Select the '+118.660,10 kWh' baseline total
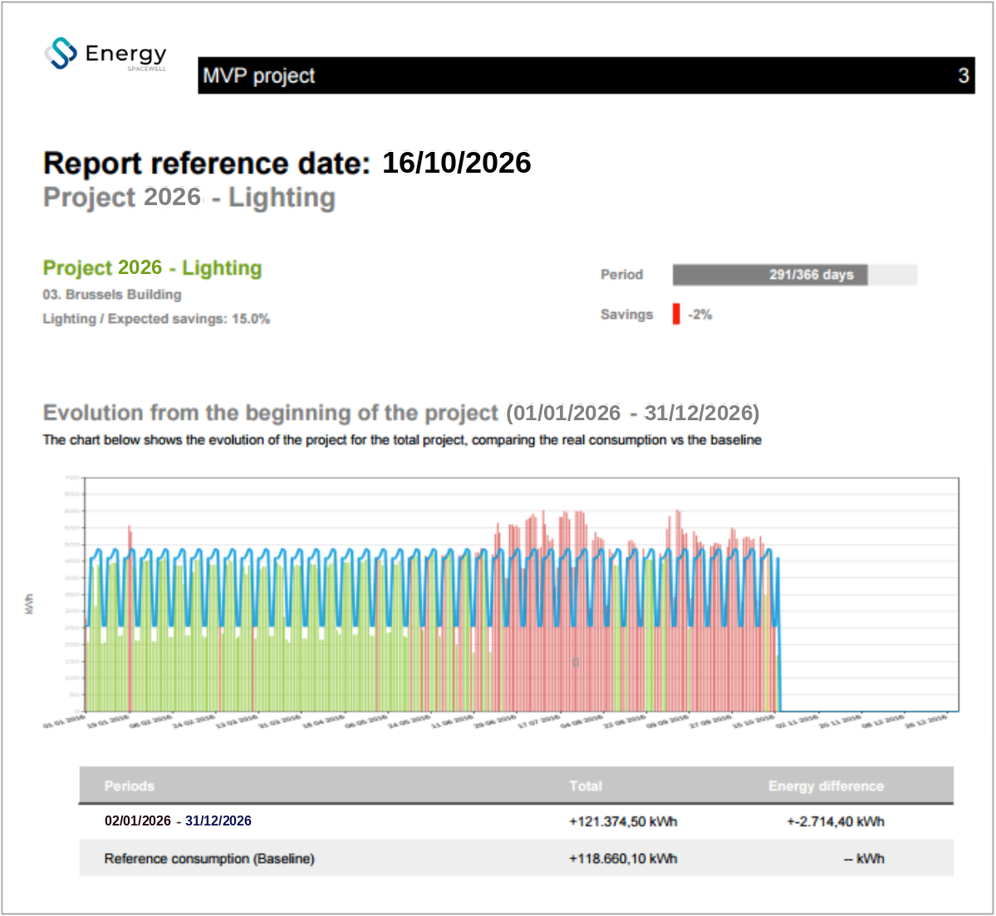 tap(623, 859)
